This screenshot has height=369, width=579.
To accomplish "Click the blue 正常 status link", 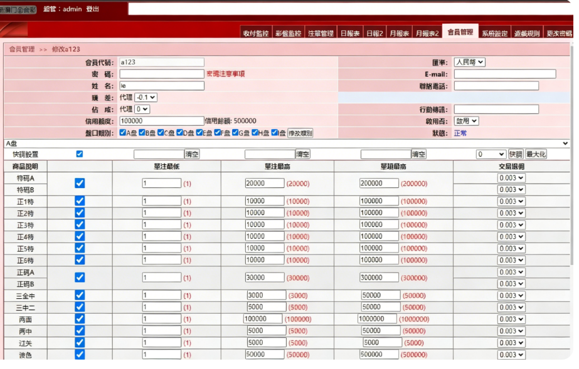I will click(460, 133).
